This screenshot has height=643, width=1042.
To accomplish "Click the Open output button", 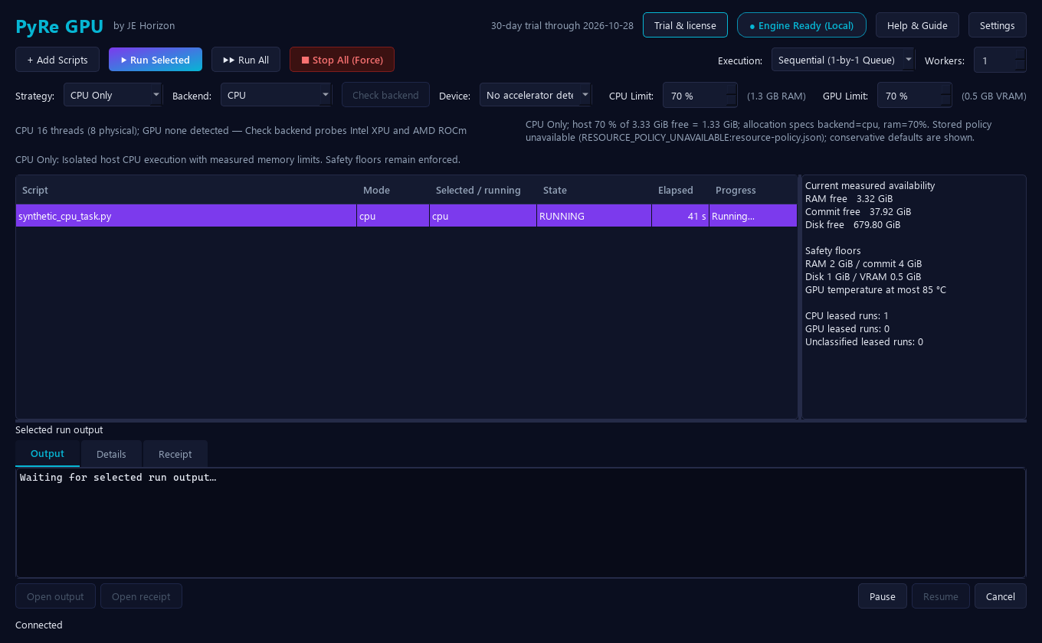I will tap(55, 596).
